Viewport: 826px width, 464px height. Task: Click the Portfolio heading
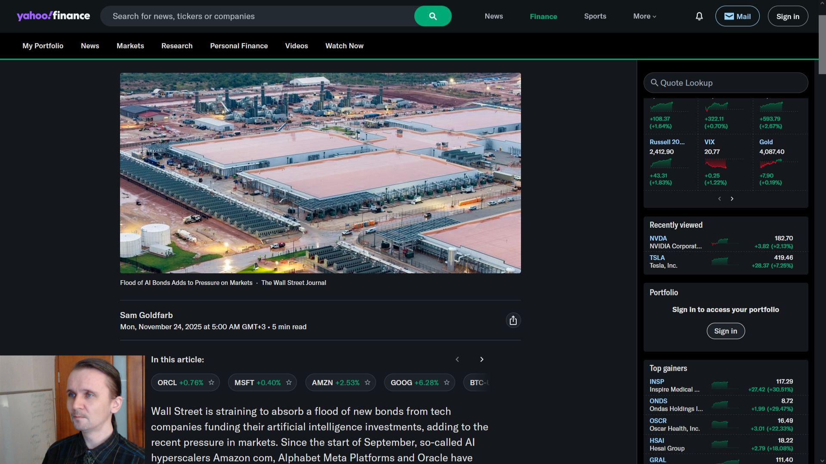(x=663, y=292)
